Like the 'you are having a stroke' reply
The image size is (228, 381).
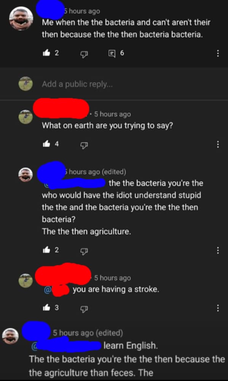[x=46, y=308]
